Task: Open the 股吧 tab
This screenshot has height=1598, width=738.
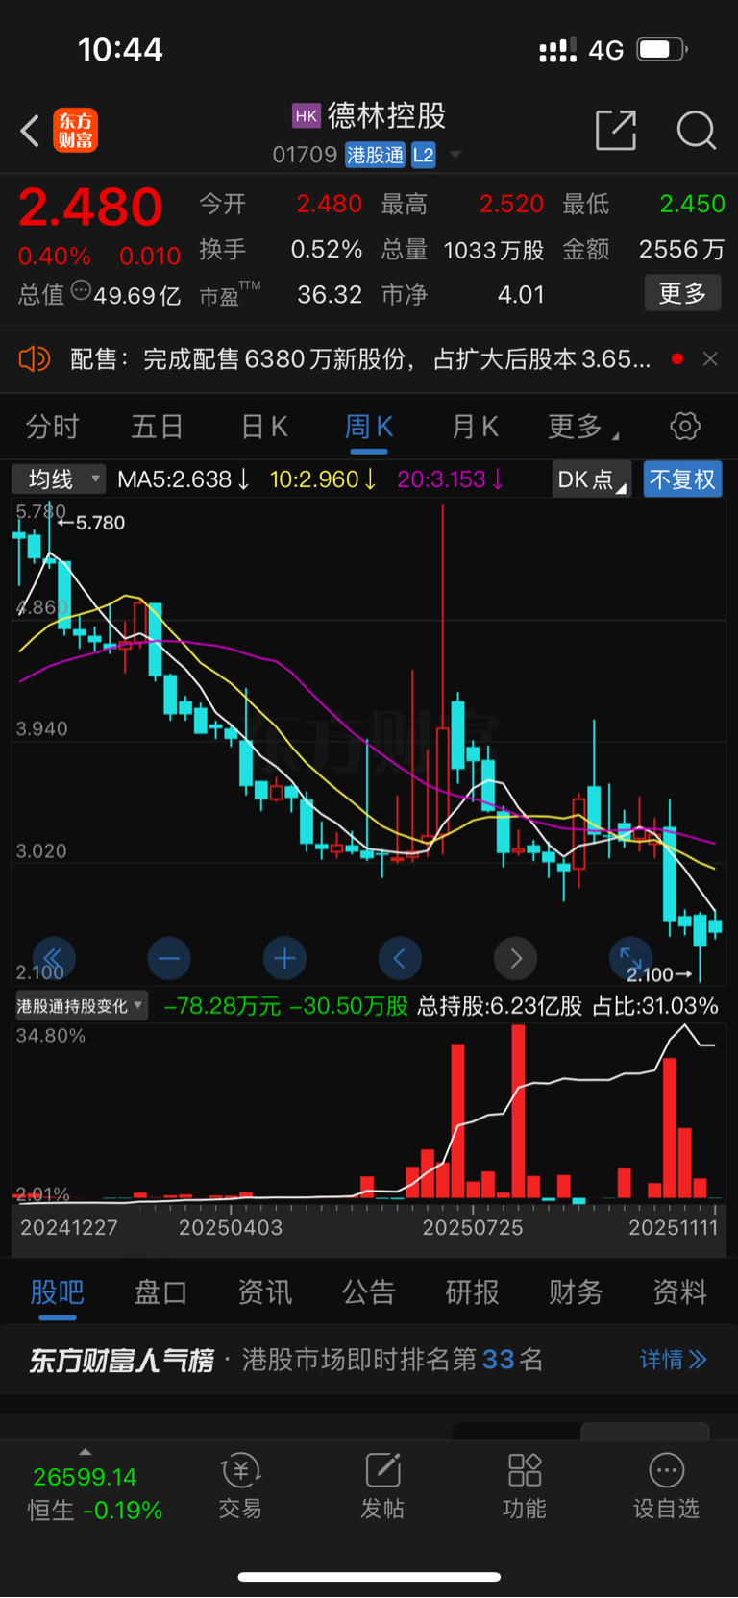Action: pos(58,1292)
